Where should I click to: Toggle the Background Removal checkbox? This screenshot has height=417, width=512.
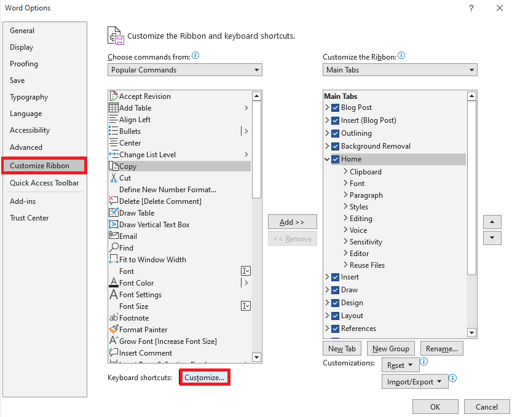click(x=335, y=146)
